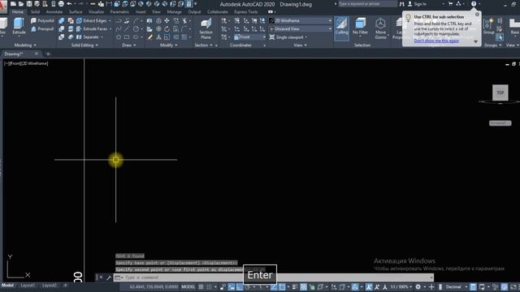Open the Surface ribbon tab

click(76, 12)
